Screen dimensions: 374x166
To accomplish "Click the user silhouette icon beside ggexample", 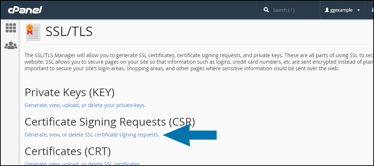I will pos(327,10).
